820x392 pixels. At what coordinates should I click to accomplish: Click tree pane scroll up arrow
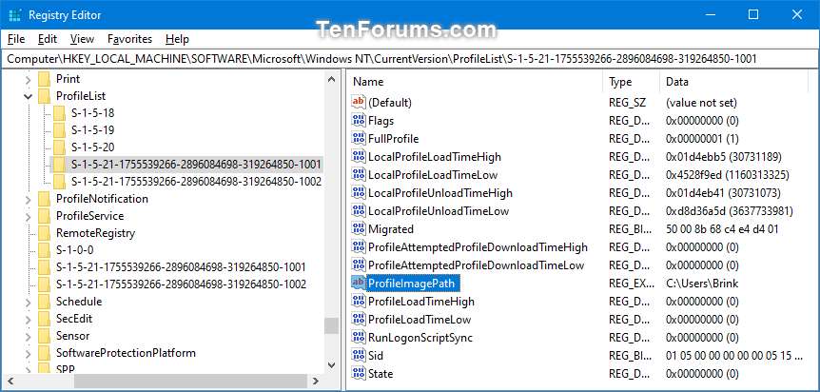[x=331, y=79]
